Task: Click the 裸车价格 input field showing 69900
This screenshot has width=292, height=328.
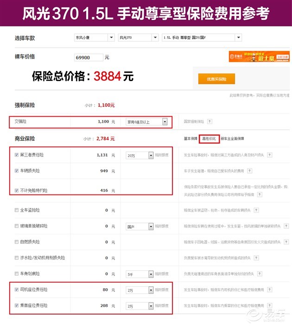Action: click(89, 57)
